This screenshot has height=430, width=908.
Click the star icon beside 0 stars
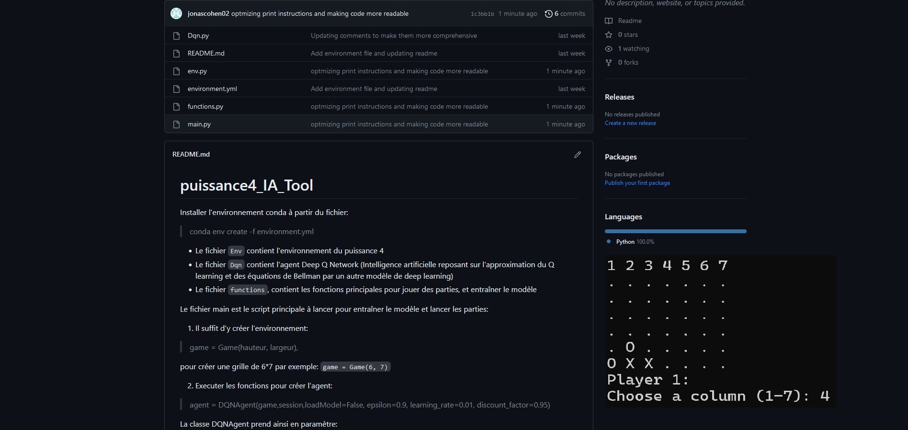pos(609,34)
